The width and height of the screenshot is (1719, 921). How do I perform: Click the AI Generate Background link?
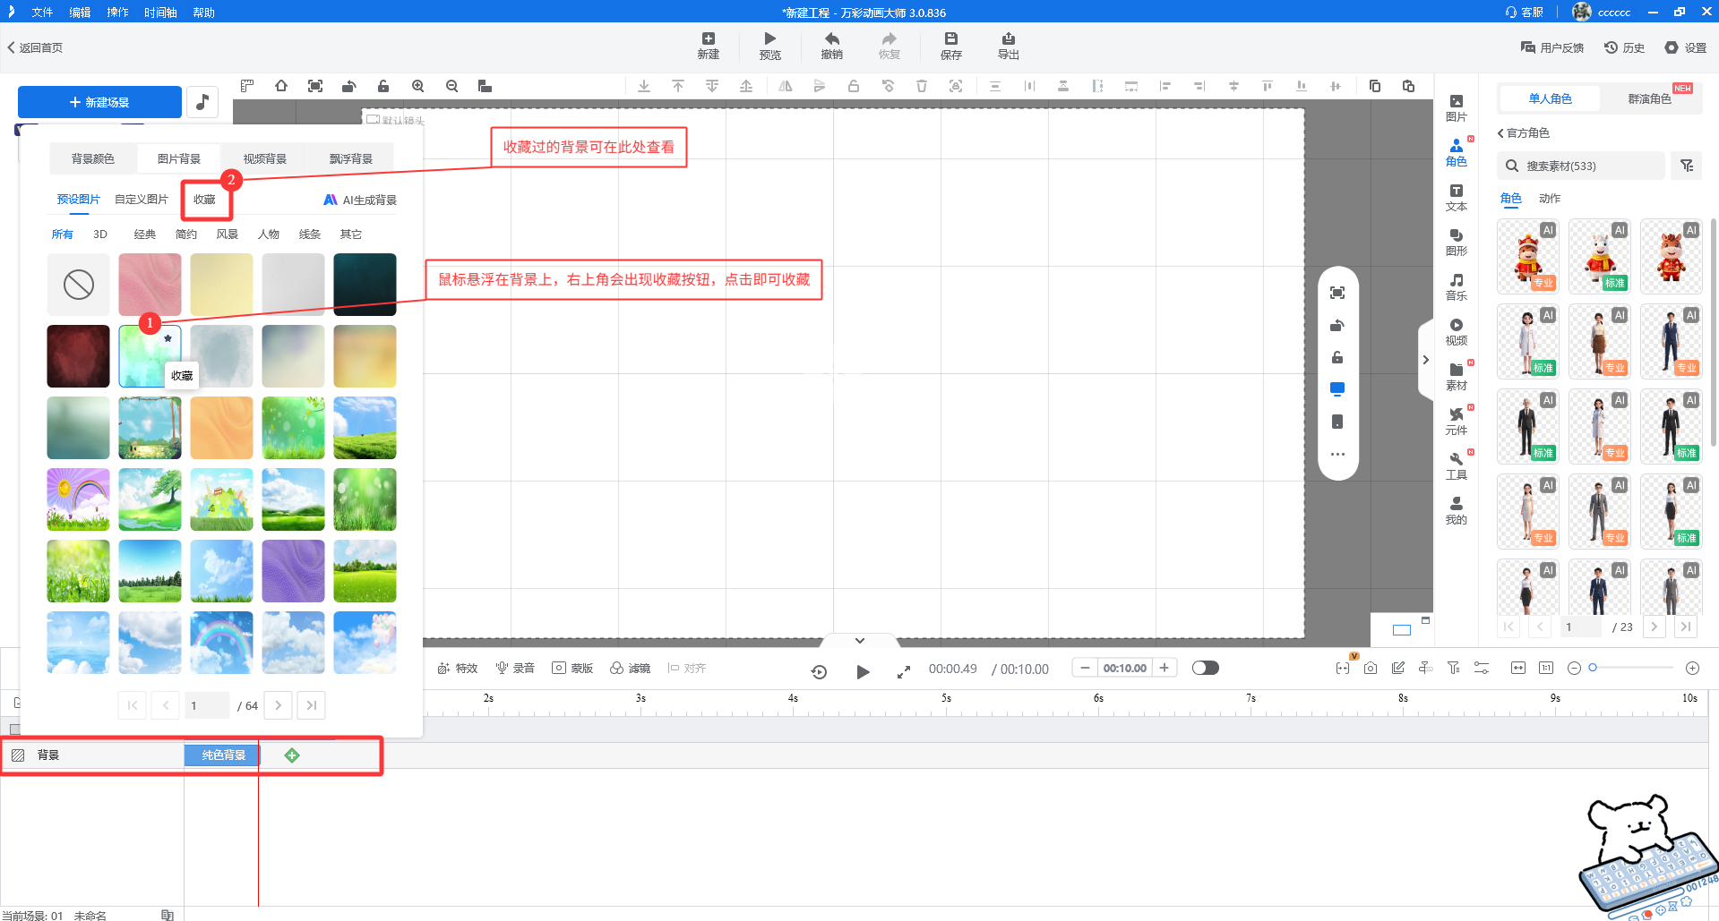pos(360,200)
